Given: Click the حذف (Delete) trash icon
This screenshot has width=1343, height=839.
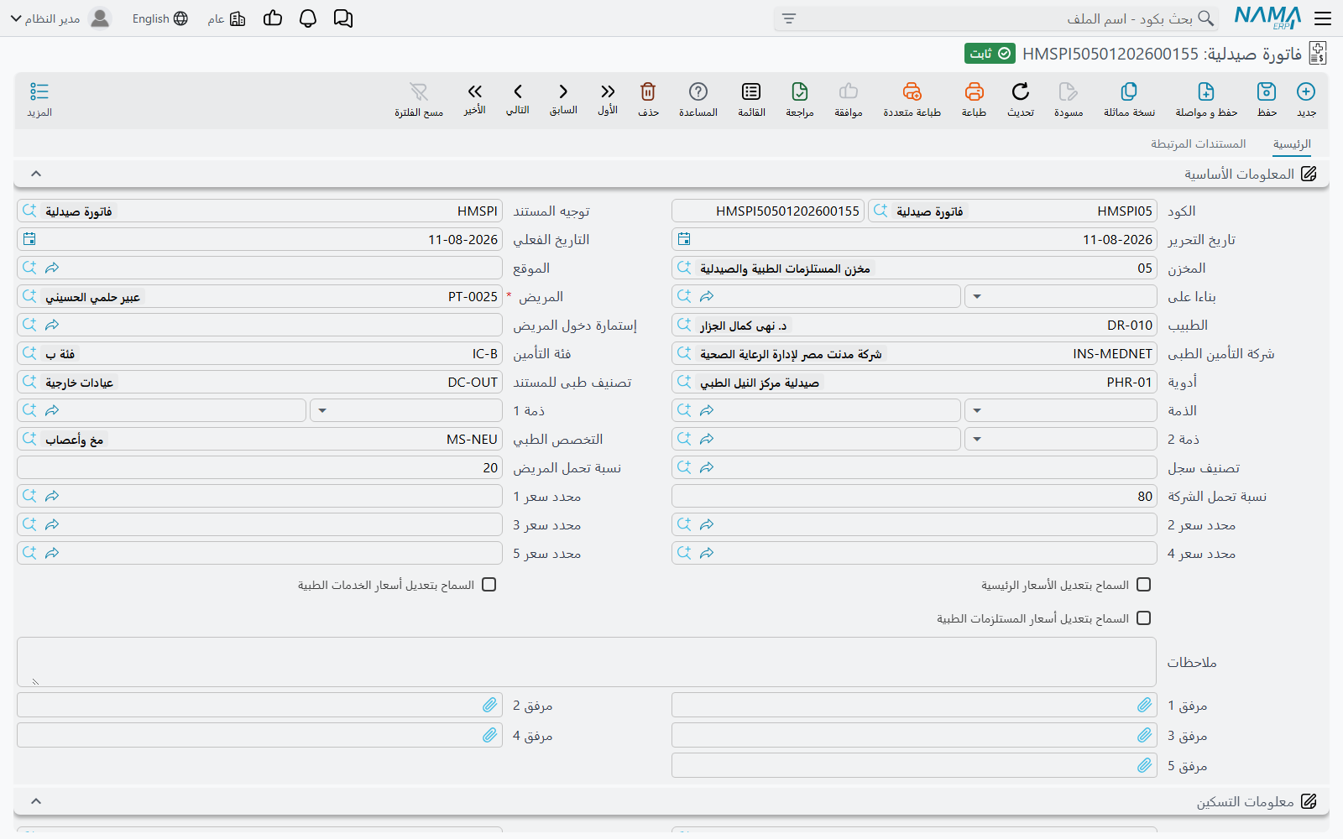Looking at the screenshot, I should coord(648,91).
